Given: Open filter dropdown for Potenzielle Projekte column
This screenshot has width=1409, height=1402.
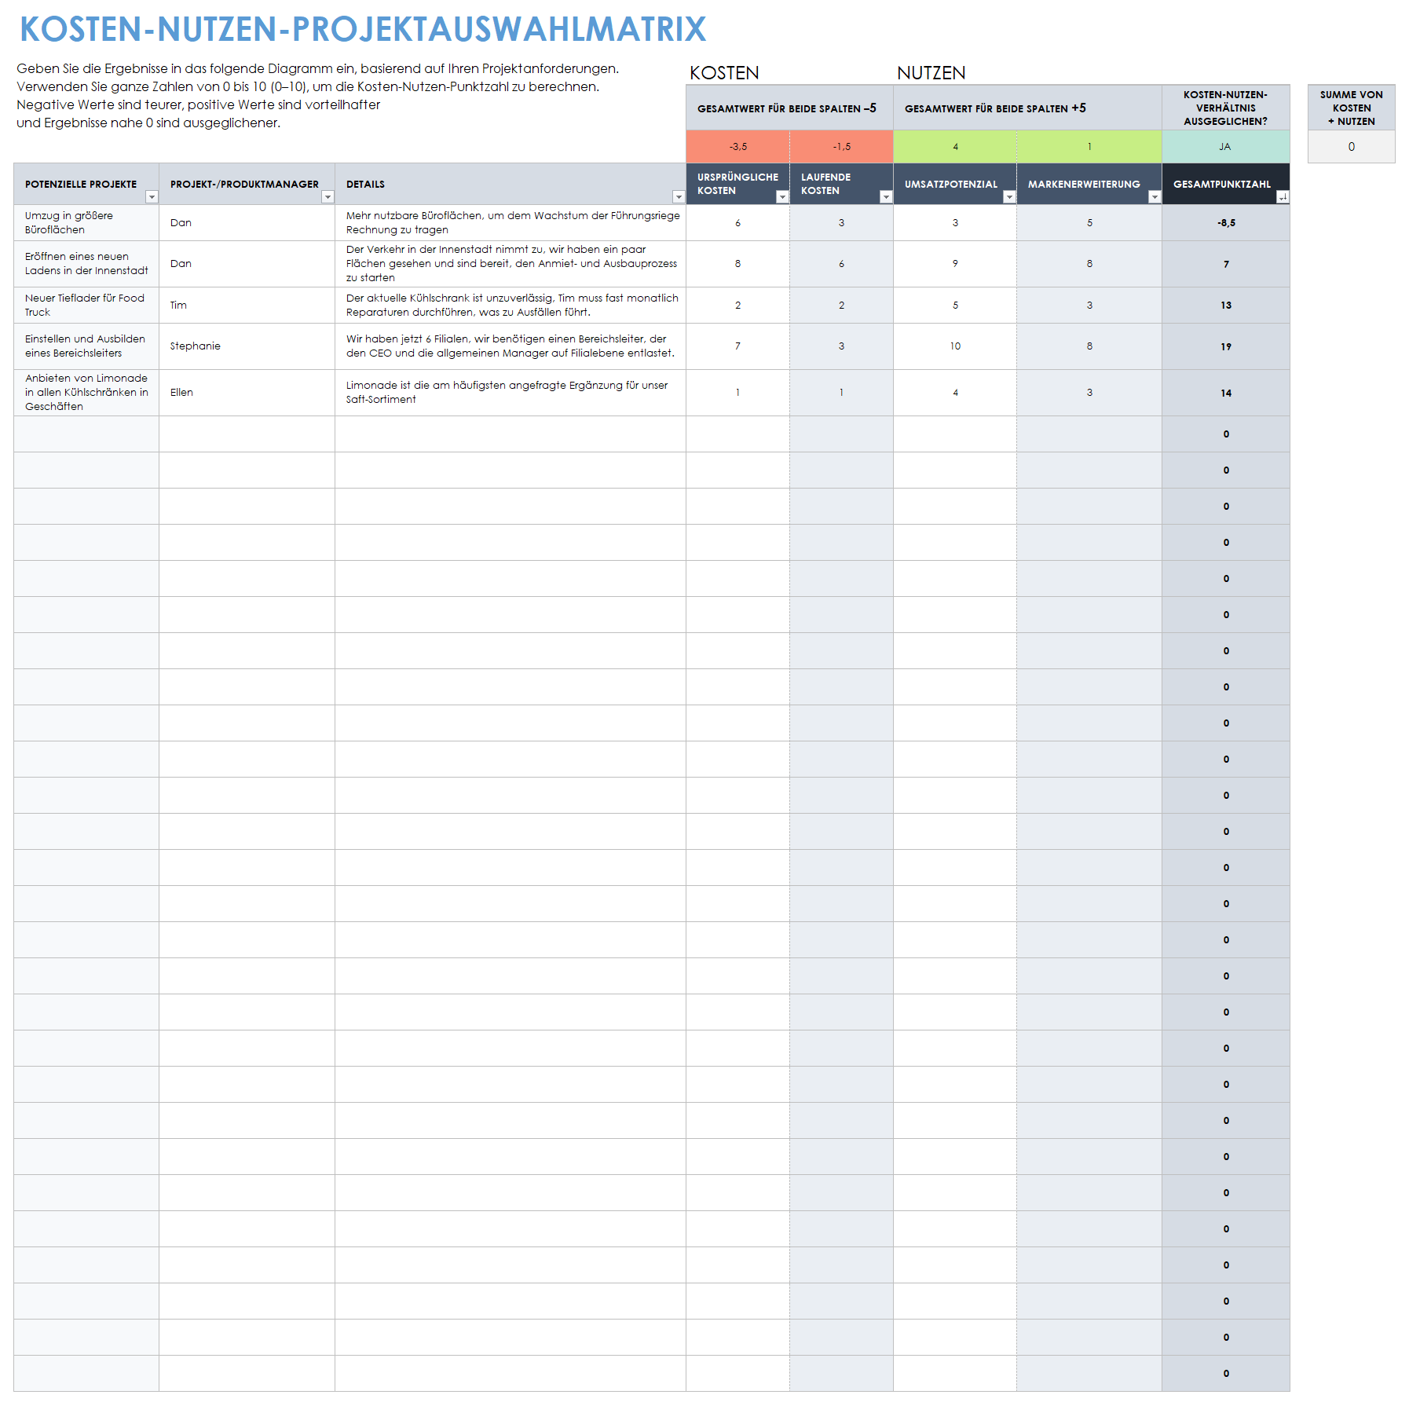Looking at the screenshot, I should point(152,197).
